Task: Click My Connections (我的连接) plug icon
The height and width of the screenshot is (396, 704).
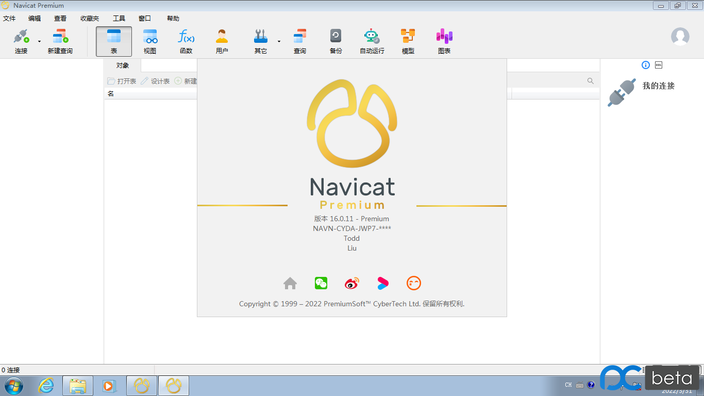Action: point(622,92)
